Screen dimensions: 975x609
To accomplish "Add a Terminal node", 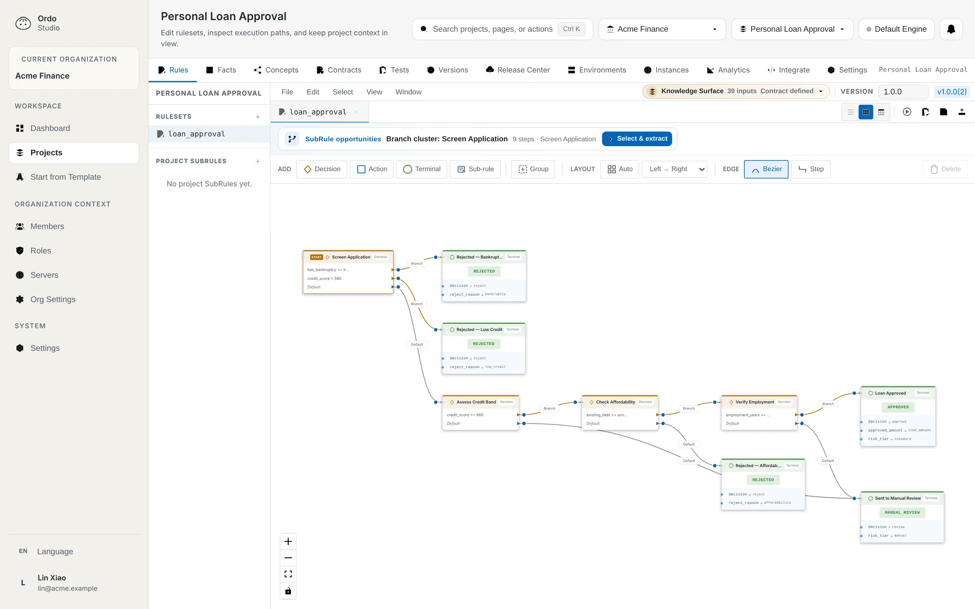I will coord(422,169).
